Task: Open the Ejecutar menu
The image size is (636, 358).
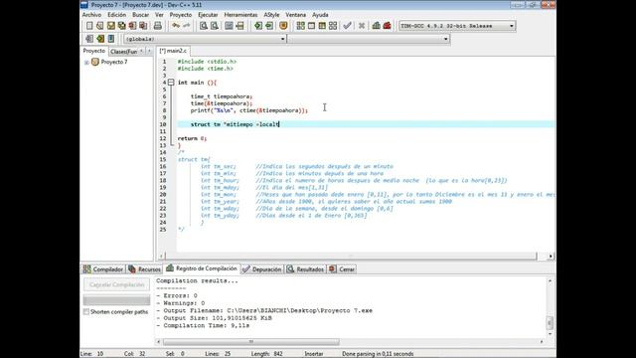Action: pyautogui.click(x=208, y=15)
